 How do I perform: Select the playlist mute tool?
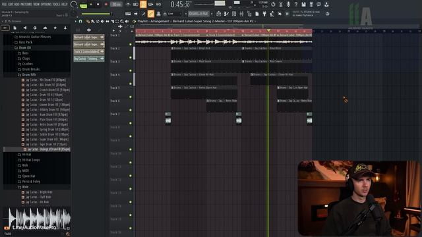coord(102,21)
